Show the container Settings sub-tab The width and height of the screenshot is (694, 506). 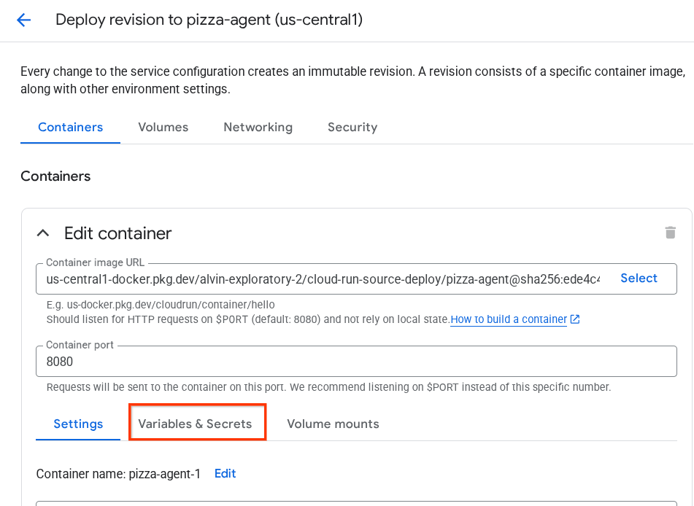(78, 424)
